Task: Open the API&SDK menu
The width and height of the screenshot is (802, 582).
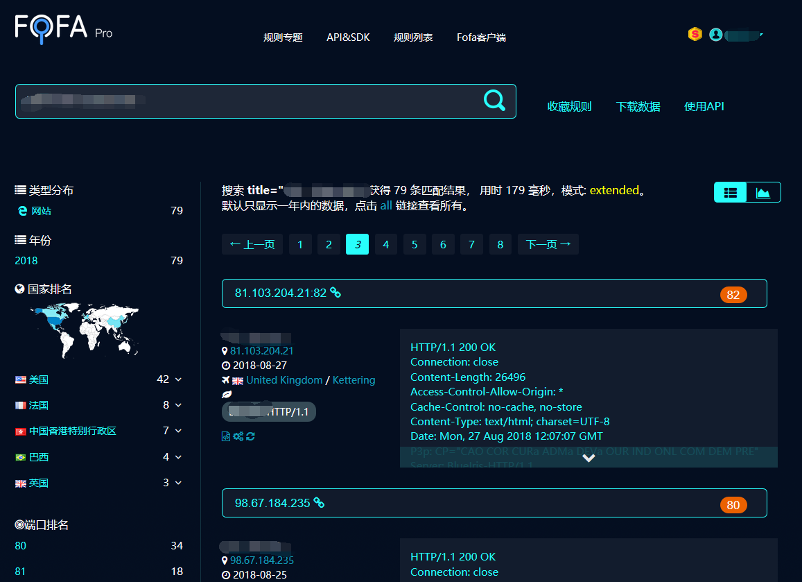Action: tap(348, 37)
